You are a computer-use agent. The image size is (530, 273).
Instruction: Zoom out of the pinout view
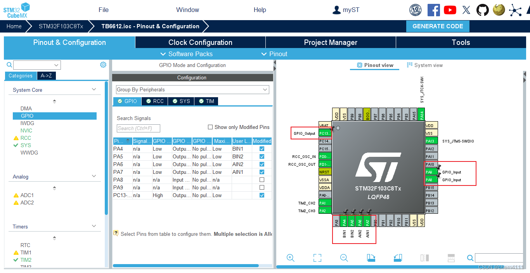[x=344, y=258]
